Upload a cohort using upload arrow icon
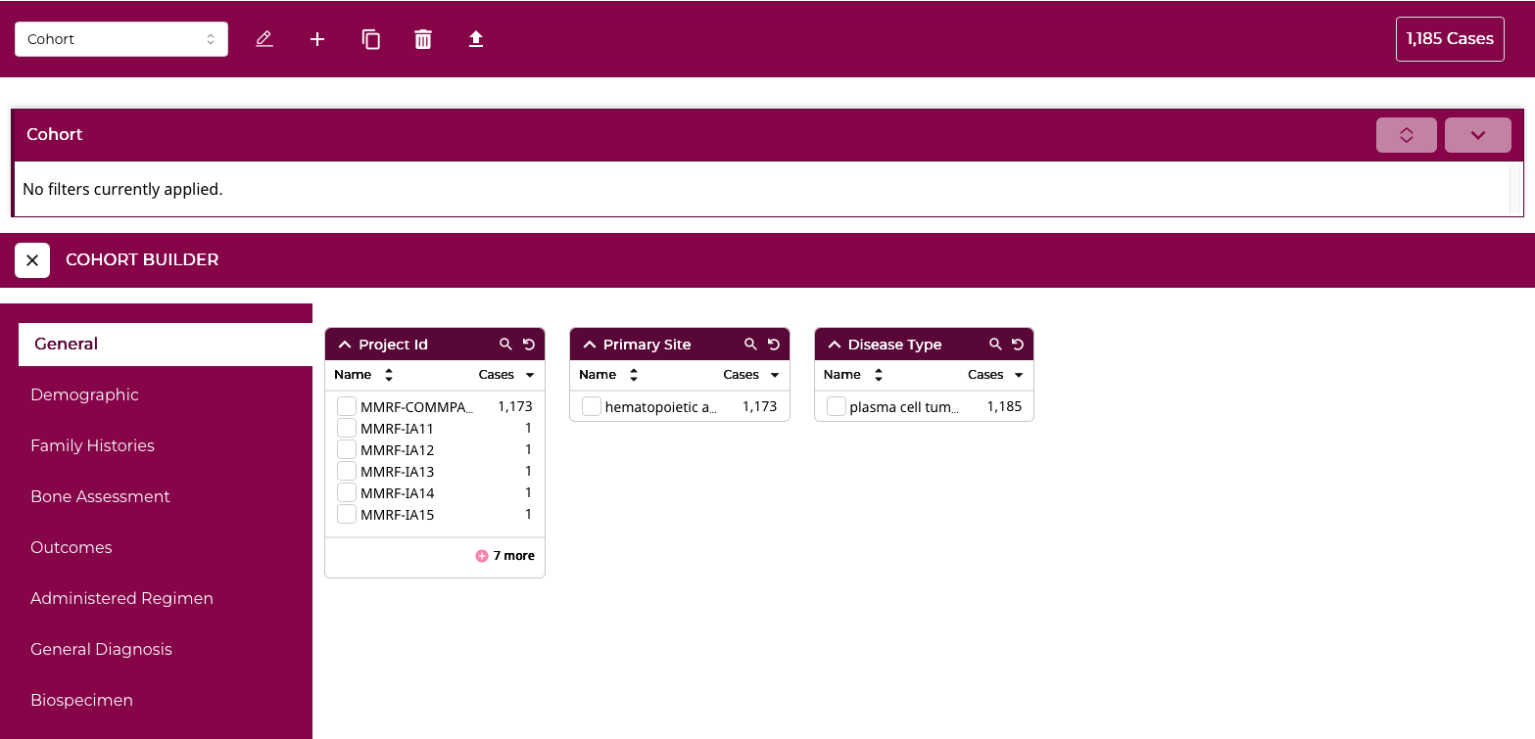The height and width of the screenshot is (739, 1535). coord(476,39)
